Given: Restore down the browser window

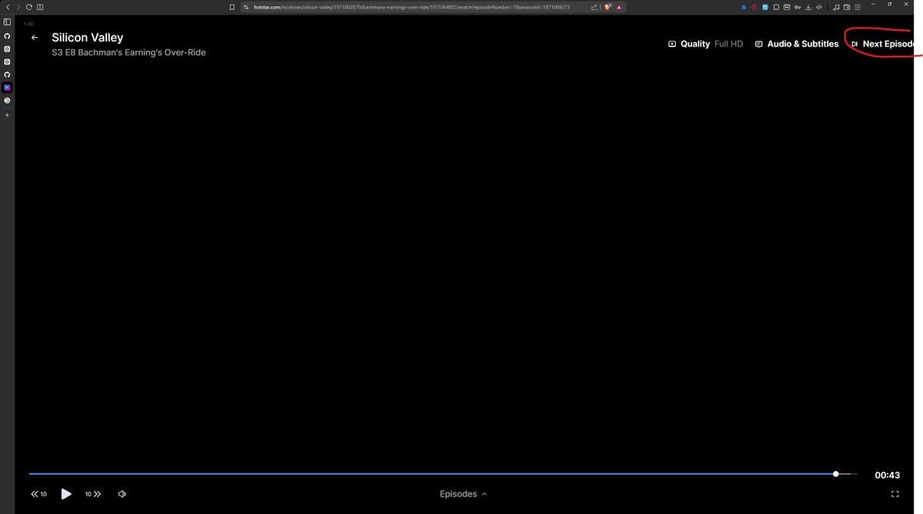Looking at the screenshot, I should point(890,4).
